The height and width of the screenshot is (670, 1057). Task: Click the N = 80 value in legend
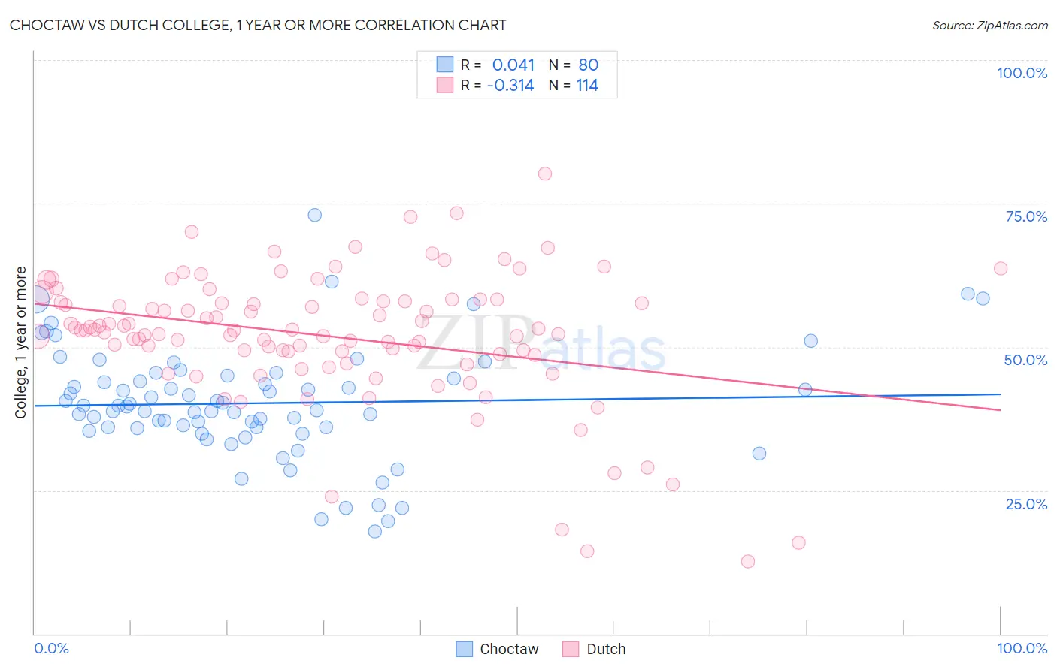click(574, 65)
